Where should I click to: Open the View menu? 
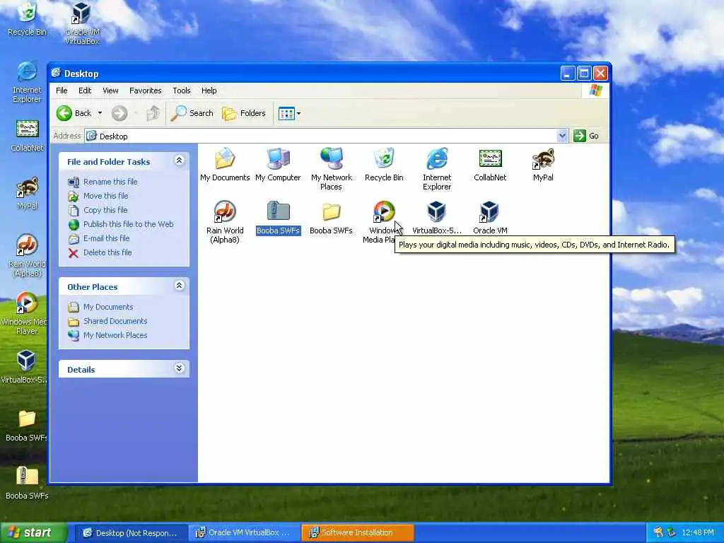coord(110,90)
